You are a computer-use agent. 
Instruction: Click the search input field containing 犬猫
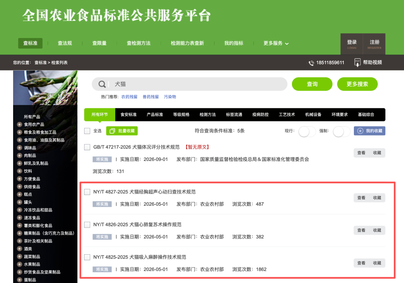coord(198,84)
